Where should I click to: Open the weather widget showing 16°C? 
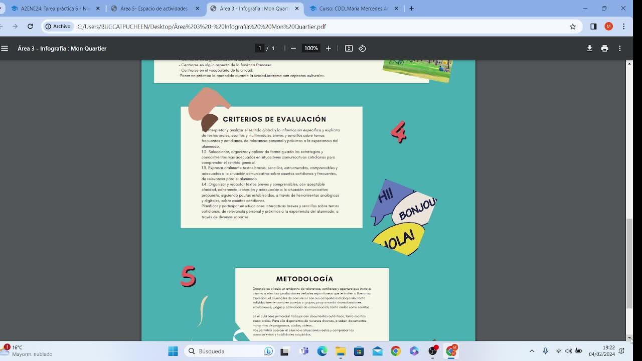click(x=28, y=350)
